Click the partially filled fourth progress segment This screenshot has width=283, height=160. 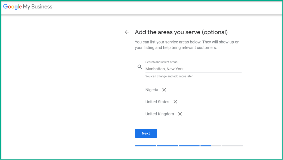click(211, 146)
